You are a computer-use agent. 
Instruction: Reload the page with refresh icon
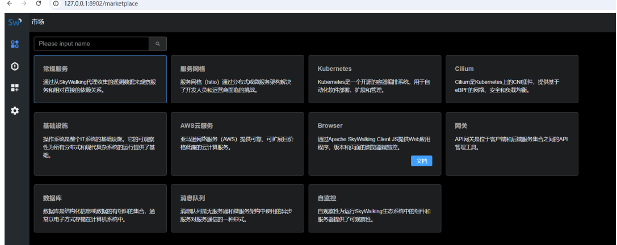pyautogui.click(x=38, y=3)
